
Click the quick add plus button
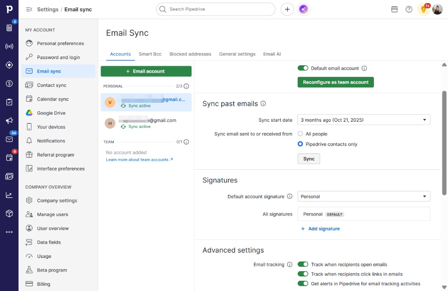tap(287, 9)
